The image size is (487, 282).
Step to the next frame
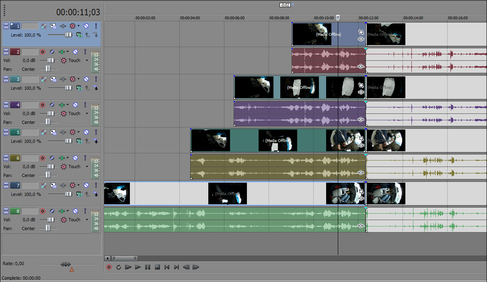[196, 267]
